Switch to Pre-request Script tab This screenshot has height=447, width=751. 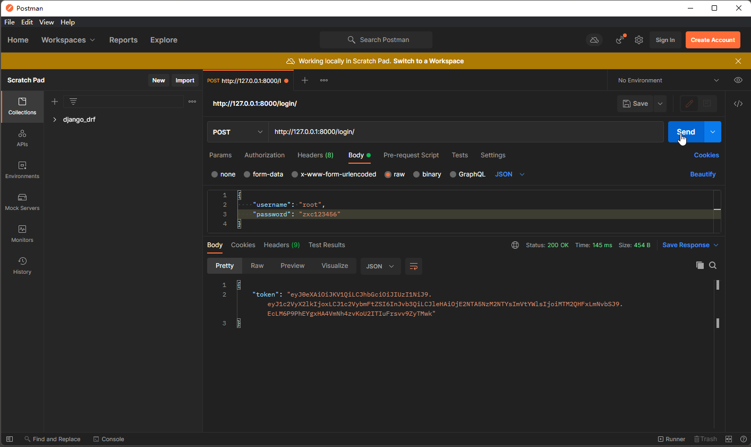point(411,155)
